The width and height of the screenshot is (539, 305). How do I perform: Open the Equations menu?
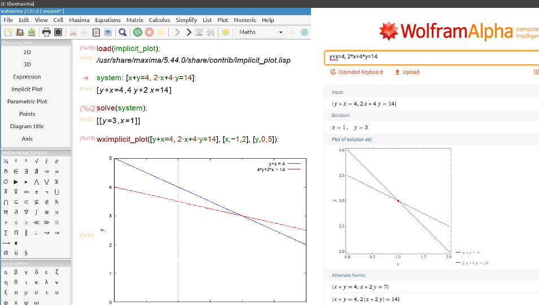click(108, 20)
